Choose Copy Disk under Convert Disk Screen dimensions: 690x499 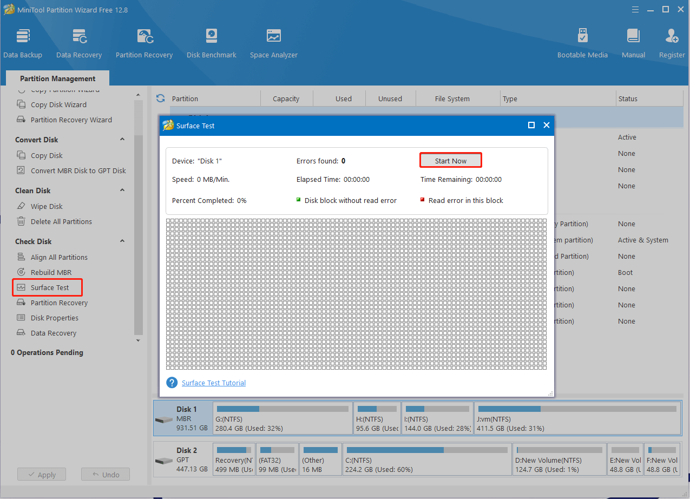click(x=47, y=156)
